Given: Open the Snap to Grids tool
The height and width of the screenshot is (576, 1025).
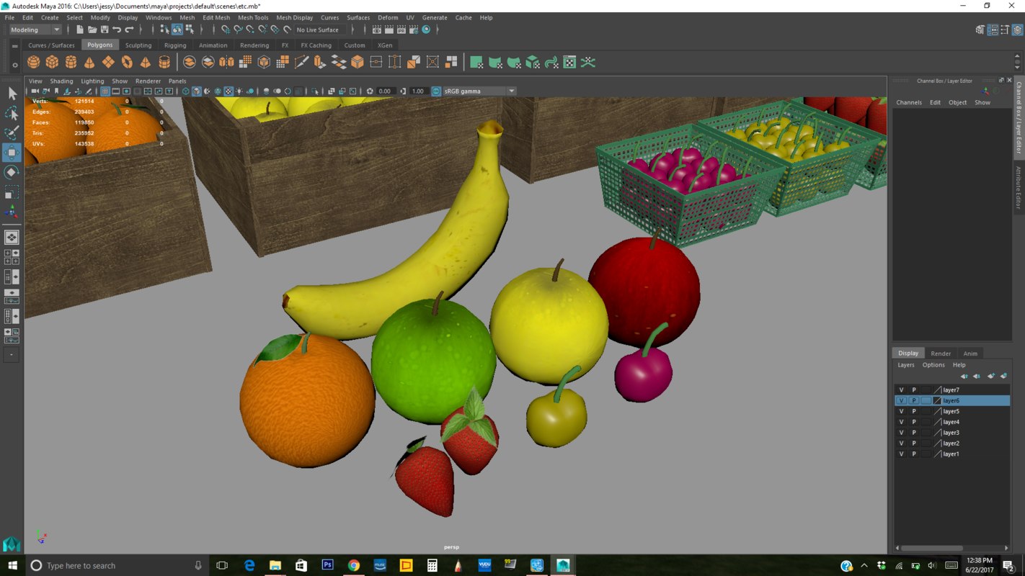Looking at the screenshot, I should 226,30.
